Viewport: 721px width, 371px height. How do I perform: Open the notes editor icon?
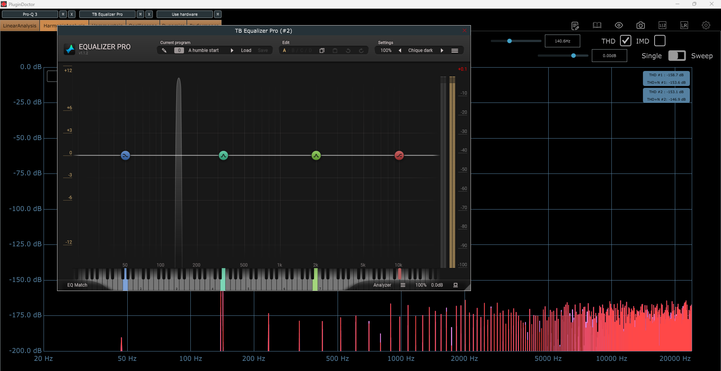pos(575,26)
